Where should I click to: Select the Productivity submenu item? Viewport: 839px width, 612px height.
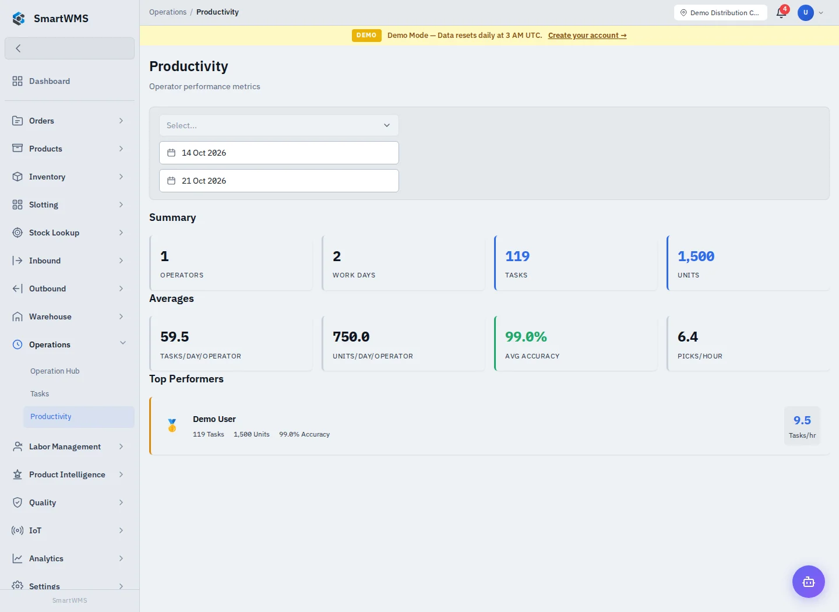pyautogui.click(x=79, y=417)
